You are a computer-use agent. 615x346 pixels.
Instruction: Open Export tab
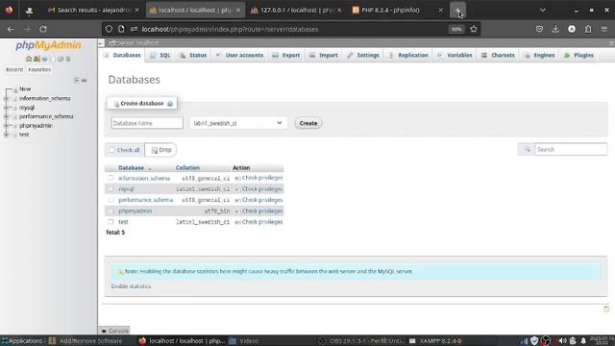[x=286, y=56]
